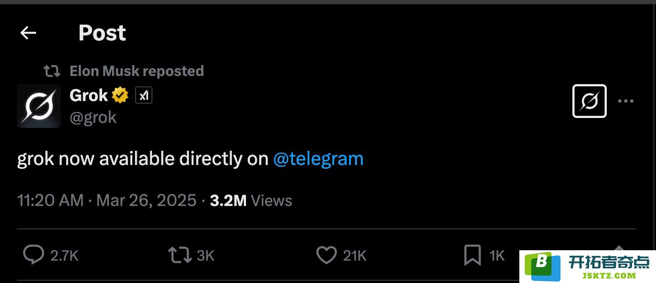Like the post with the heart icon
Viewport: 656px width, 283px height.
(x=326, y=255)
